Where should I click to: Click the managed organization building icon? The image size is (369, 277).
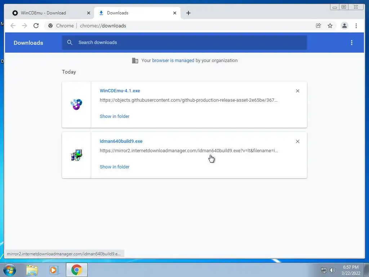coord(135,61)
